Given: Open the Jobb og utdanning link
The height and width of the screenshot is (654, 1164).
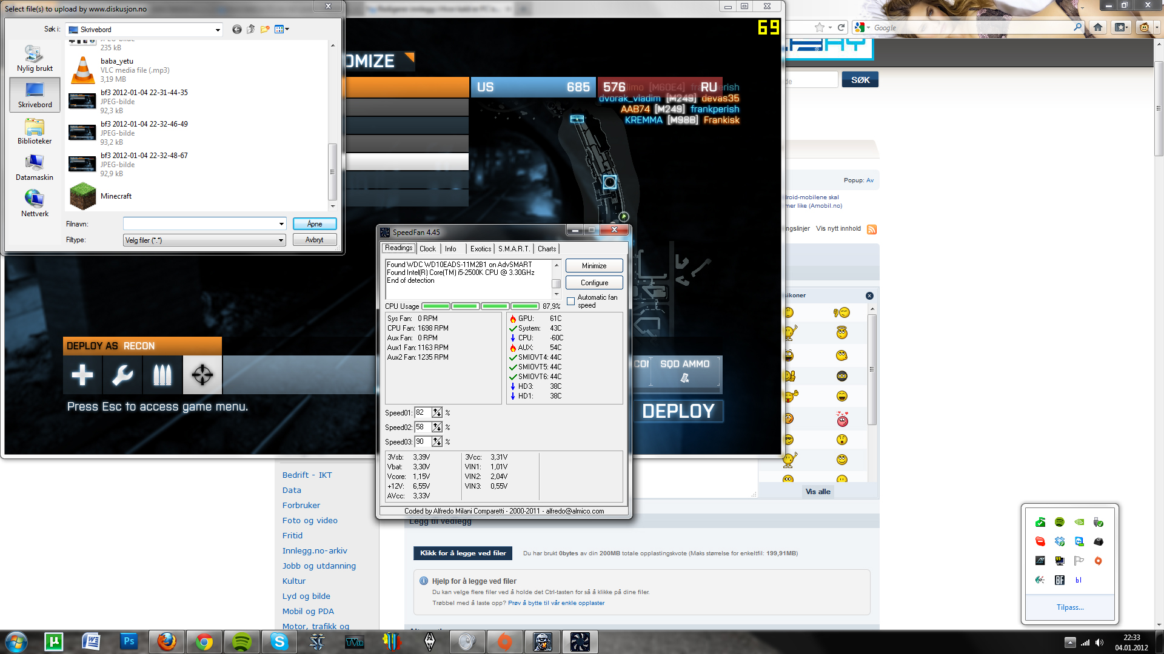Looking at the screenshot, I should (x=319, y=566).
